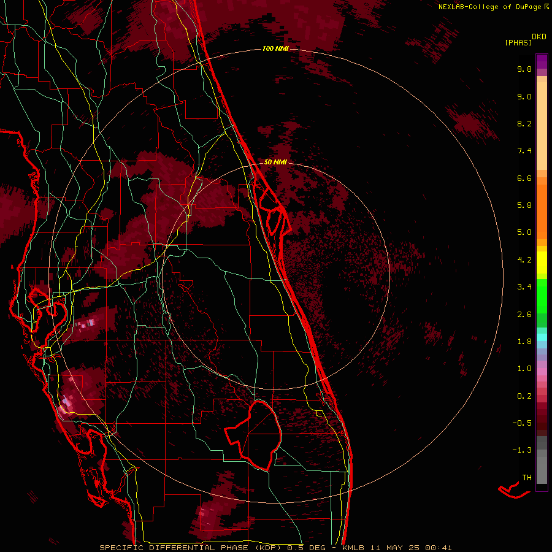Click the 5.8 value on the color scale

tap(524, 205)
